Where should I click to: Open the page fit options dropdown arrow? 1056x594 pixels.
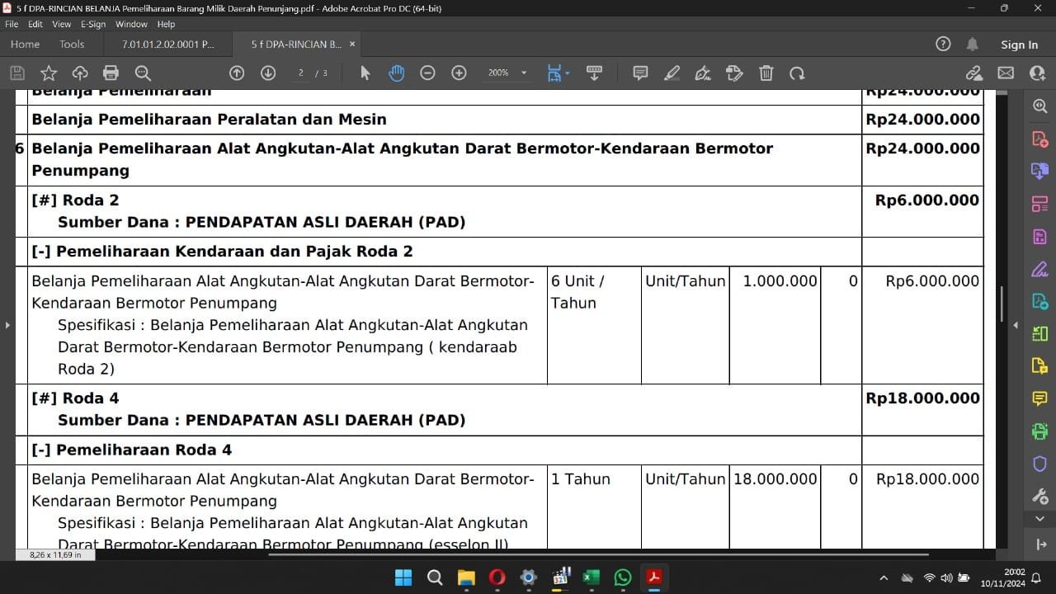click(x=568, y=73)
